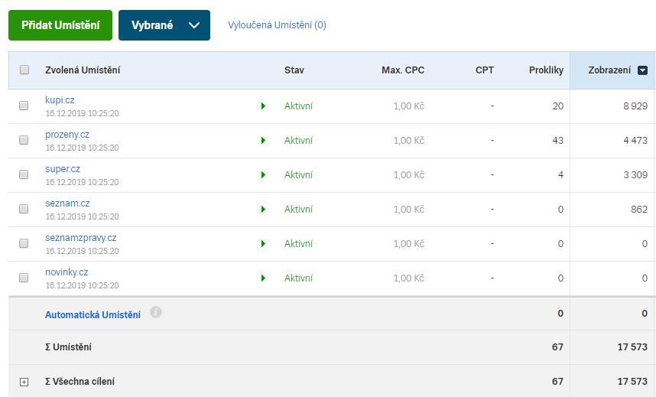Edit Max. CPC 1,00 Kč for kupi.cz
The image size is (656, 397).
(x=409, y=106)
